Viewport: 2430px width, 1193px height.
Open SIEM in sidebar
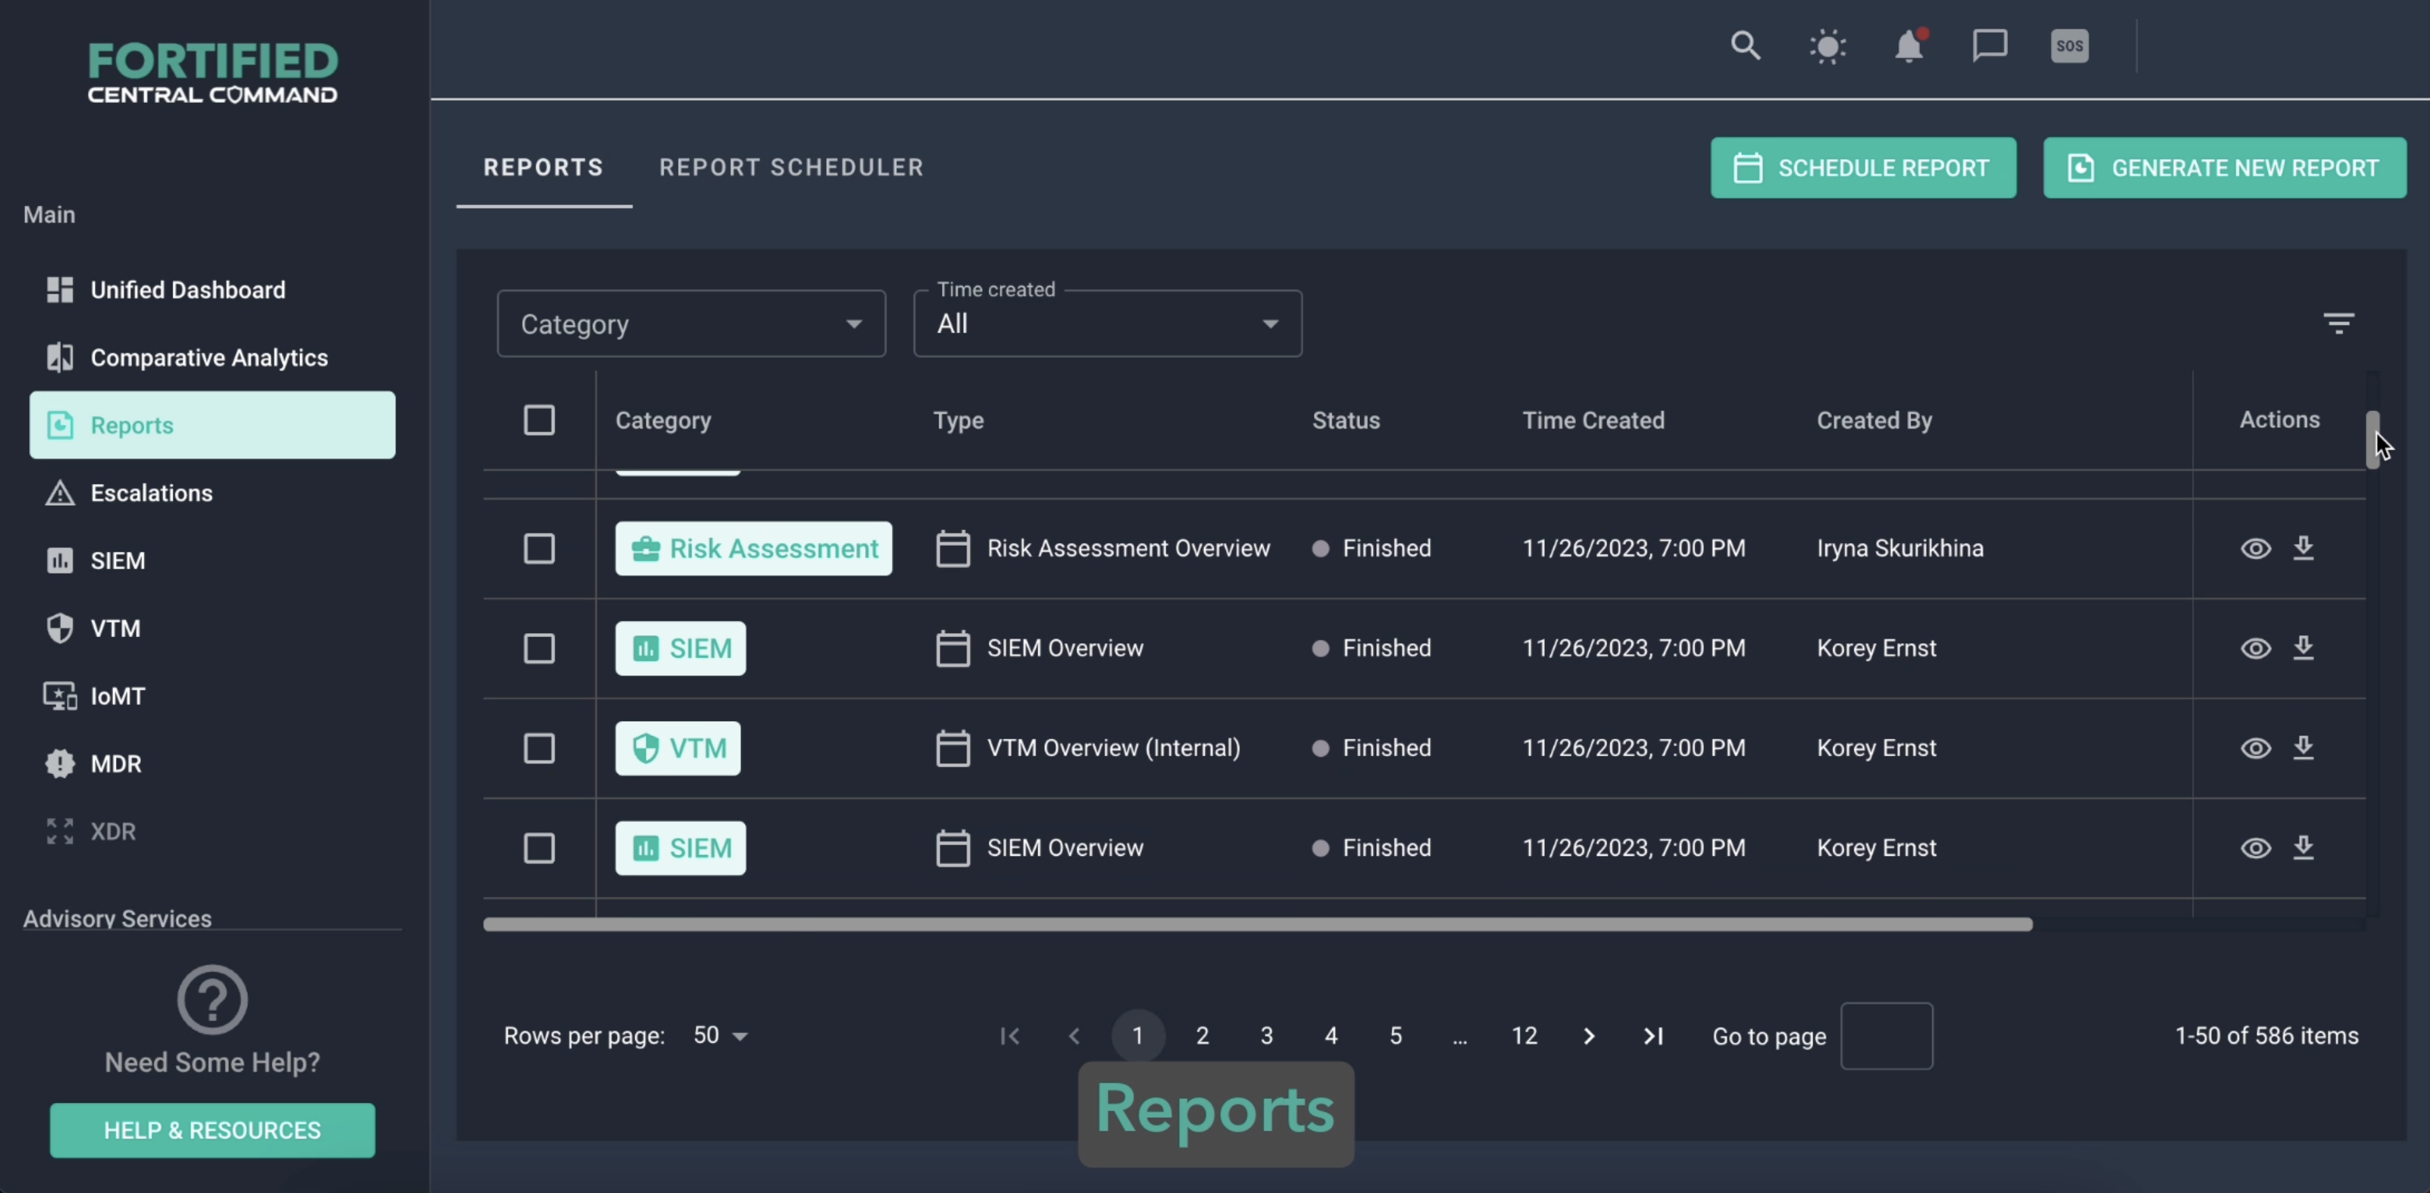click(212, 560)
